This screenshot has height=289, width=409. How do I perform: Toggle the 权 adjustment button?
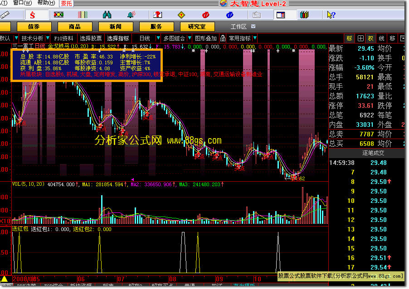coord(370,39)
